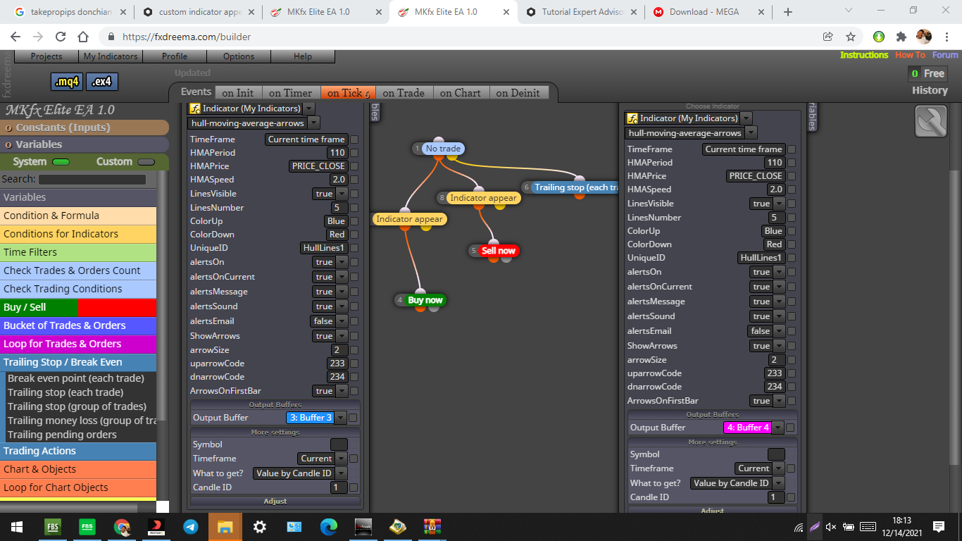Open the Instructions link

[x=864, y=55]
